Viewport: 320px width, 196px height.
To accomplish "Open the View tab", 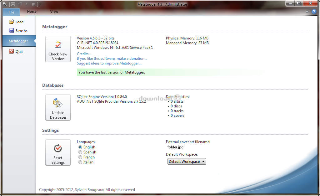I will pos(54,12).
